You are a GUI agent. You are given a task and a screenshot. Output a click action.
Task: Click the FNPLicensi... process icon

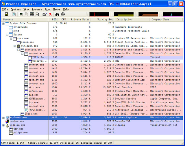[26, 110]
